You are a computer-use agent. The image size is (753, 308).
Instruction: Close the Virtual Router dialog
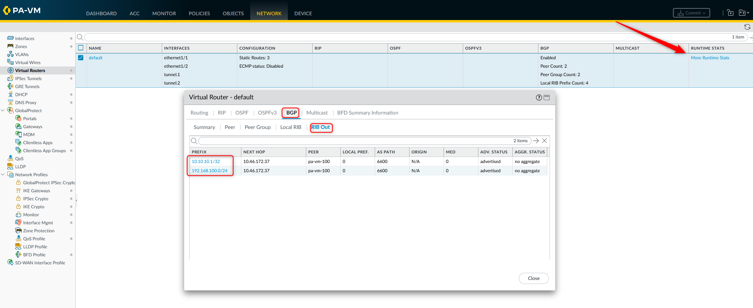(533, 278)
